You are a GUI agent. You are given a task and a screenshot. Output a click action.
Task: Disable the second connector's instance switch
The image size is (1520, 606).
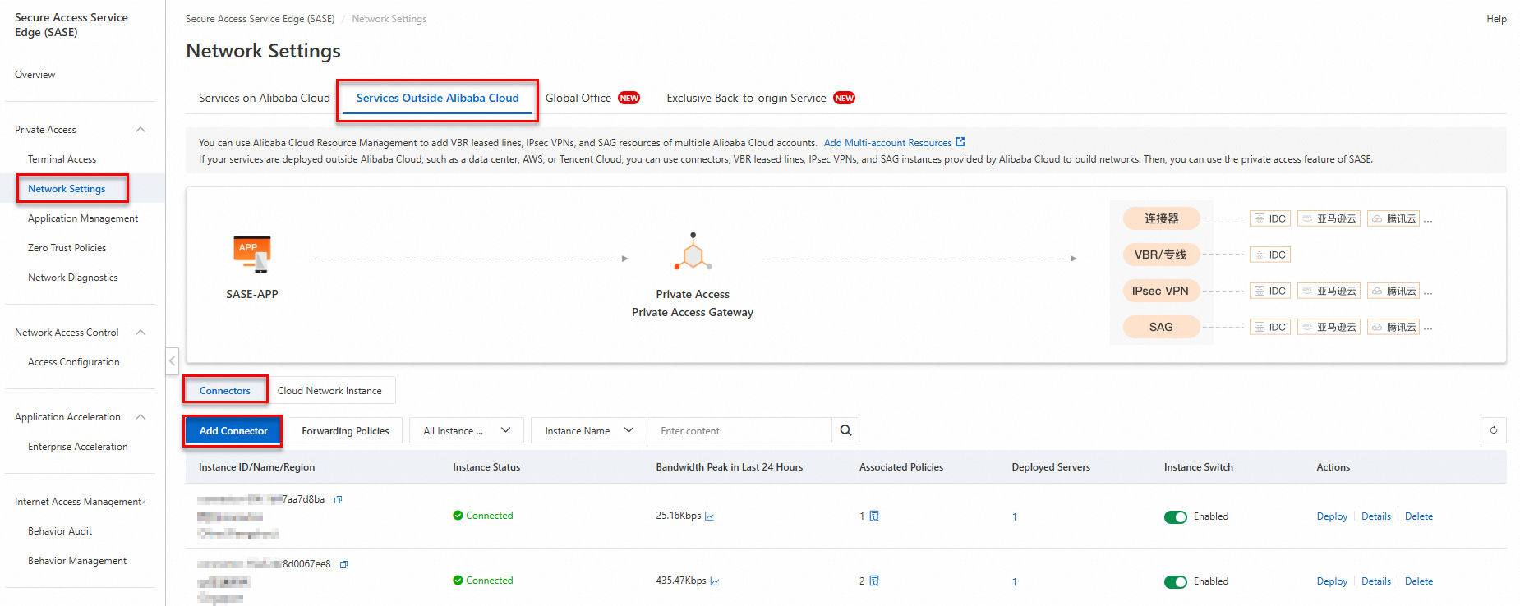click(1175, 581)
